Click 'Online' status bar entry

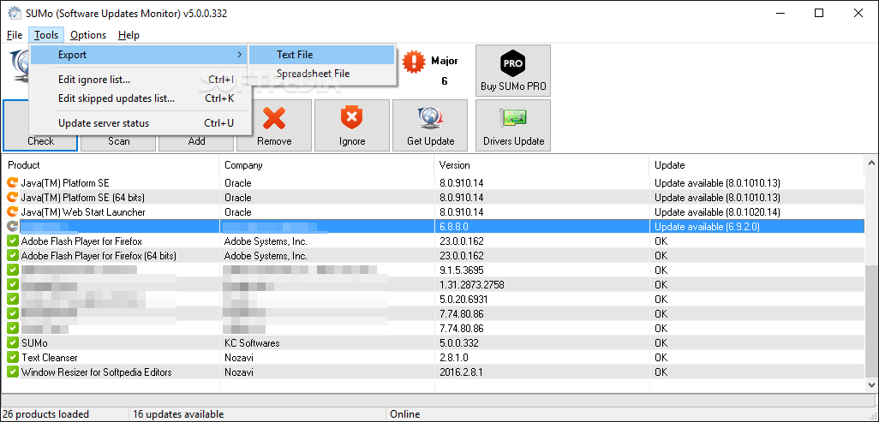pos(404,414)
